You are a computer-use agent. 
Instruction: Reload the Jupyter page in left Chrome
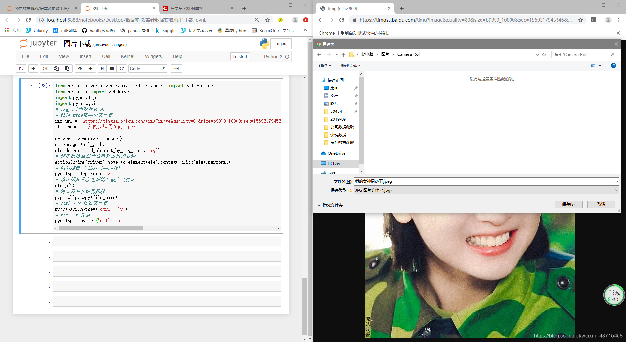click(x=28, y=20)
